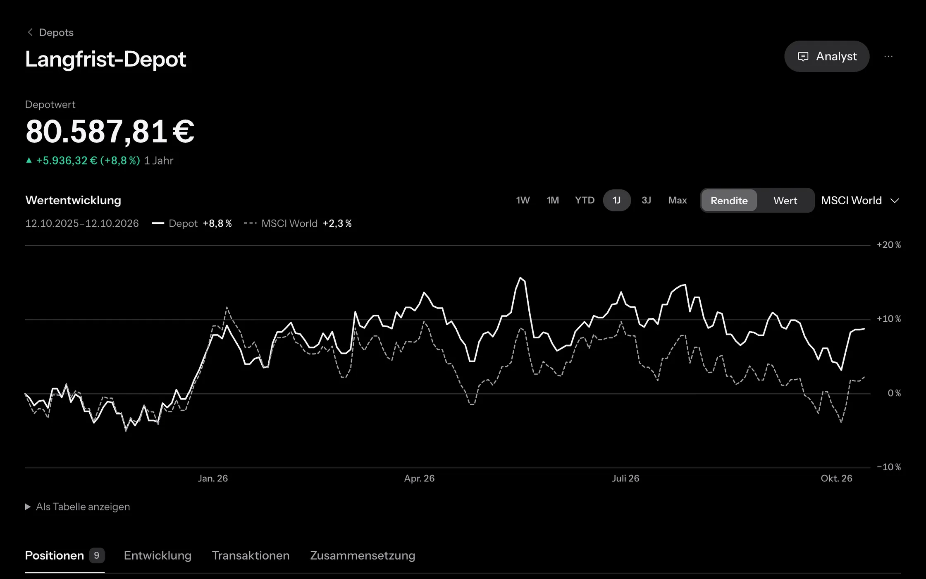This screenshot has height=579, width=926.
Task: Switch to the Zusammensetzung tab
Action: click(363, 555)
